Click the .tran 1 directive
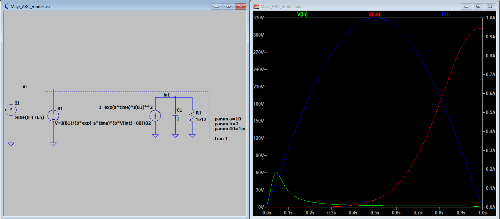The width and height of the screenshot is (500, 219). pos(221,139)
